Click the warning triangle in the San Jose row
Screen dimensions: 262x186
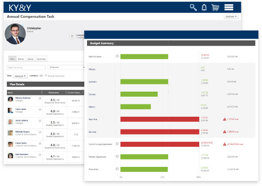click(225, 132)
